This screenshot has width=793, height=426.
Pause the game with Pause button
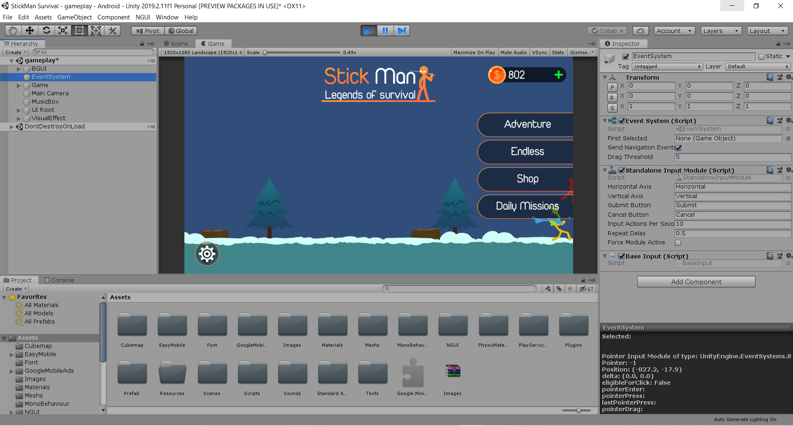coord(385,31)
